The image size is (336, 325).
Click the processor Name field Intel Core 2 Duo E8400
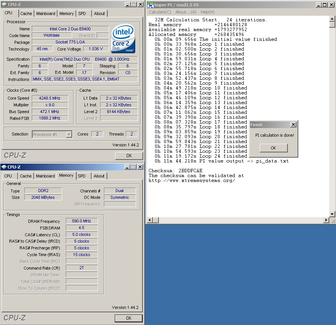click(70, 29)
